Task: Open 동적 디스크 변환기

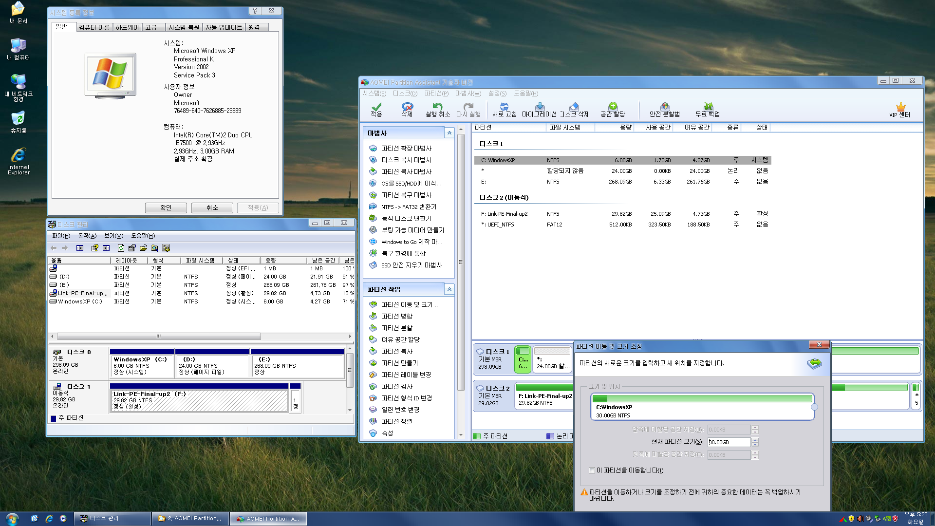Action: point(406,218)
